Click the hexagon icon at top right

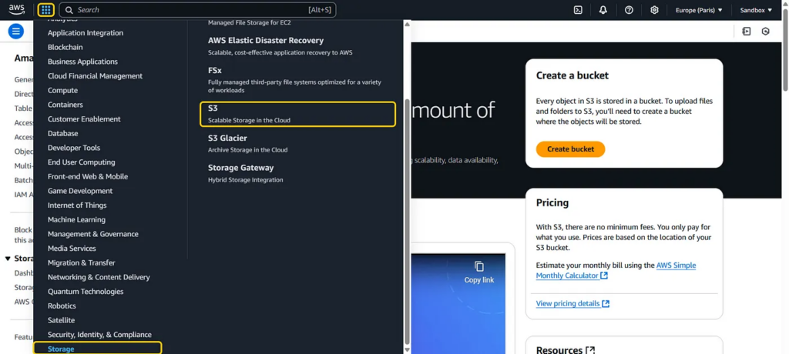[x=765, y=32]
